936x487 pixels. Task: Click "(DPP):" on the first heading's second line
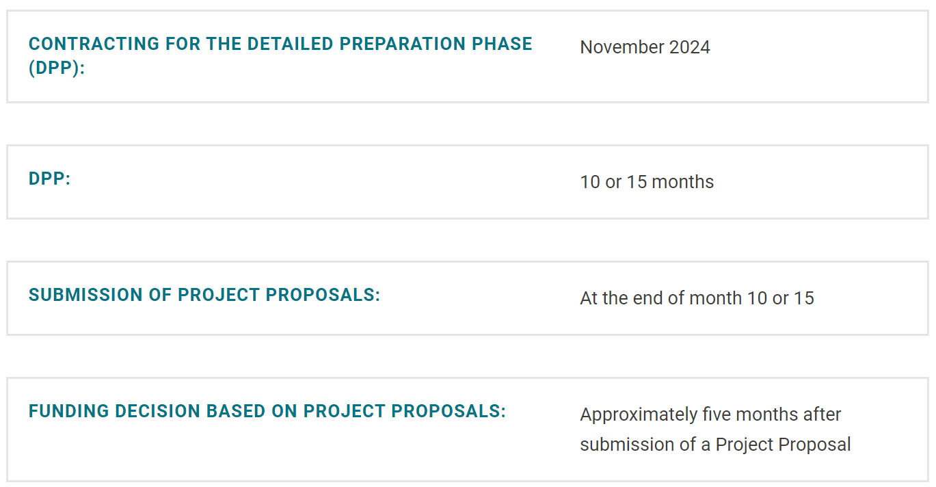57,68
